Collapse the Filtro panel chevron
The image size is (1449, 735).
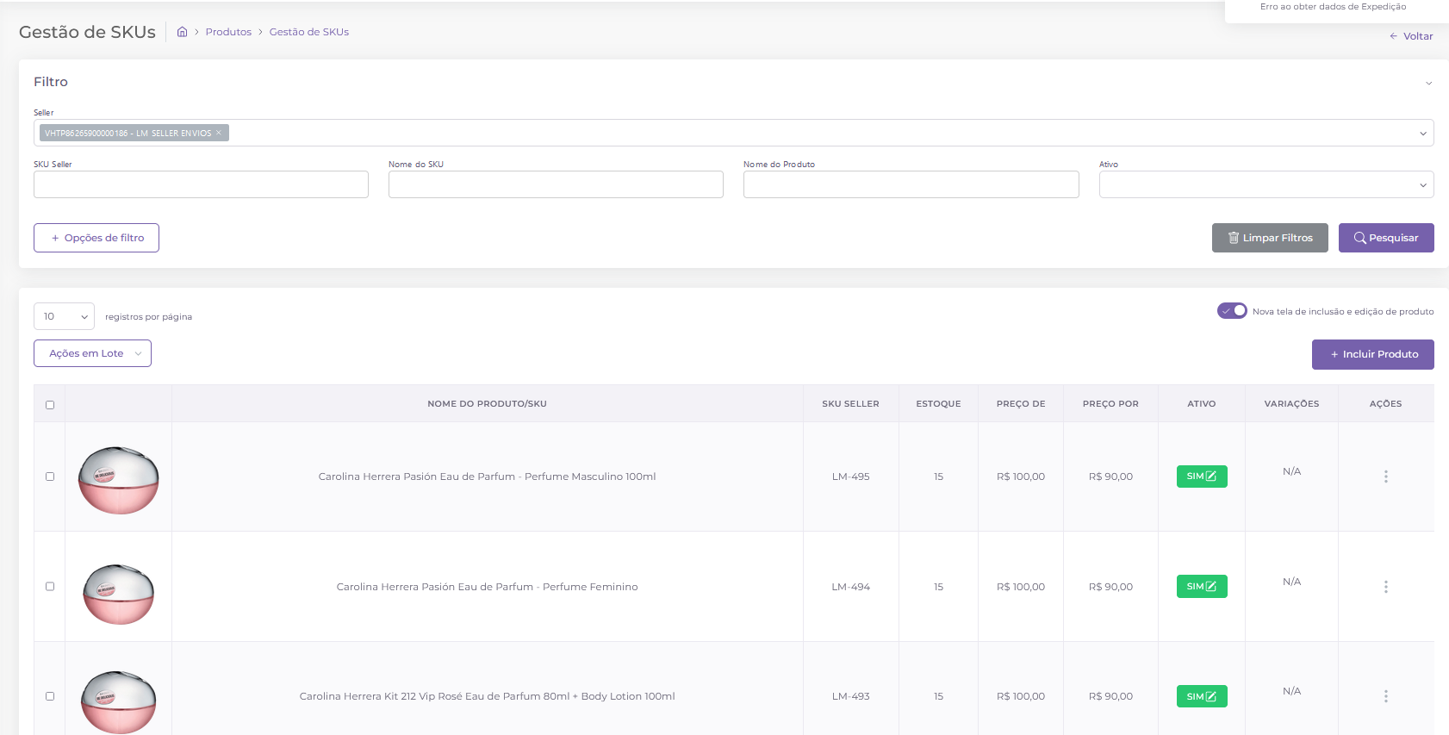pos(1428,84)
